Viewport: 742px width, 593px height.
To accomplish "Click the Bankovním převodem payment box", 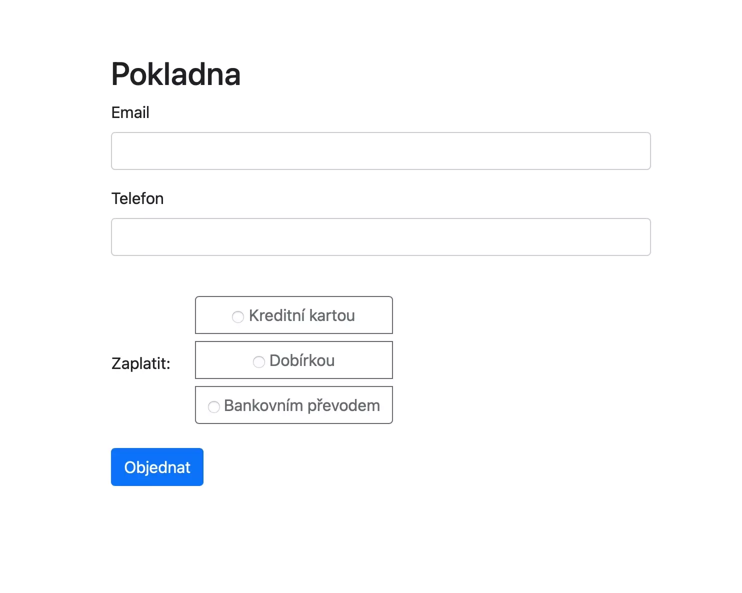I will click(293, 404).
